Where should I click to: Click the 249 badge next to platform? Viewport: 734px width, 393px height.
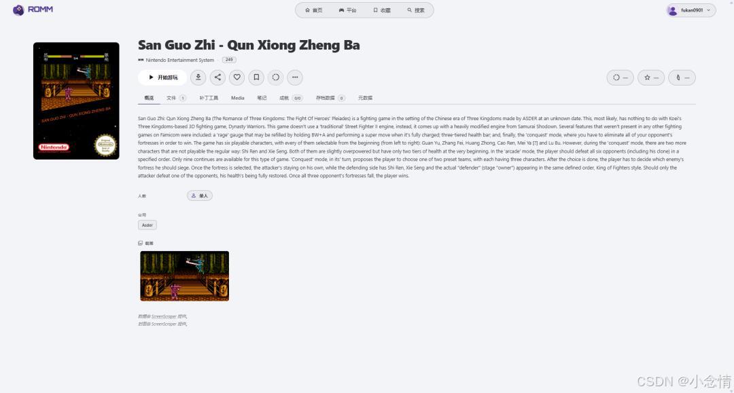click(229, 60)
